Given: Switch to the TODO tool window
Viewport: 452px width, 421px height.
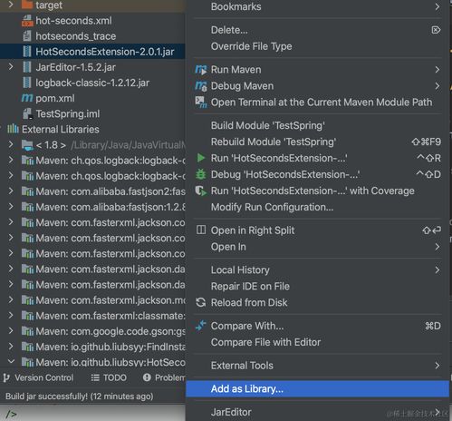Looking at the screenshot, I should coord(109,377).
